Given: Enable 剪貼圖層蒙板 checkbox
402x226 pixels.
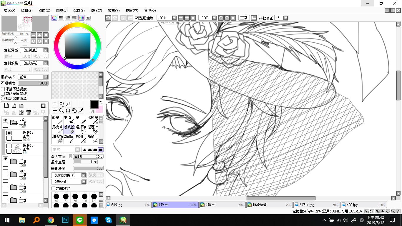Looking at the screenshot, I should [3, 94].
